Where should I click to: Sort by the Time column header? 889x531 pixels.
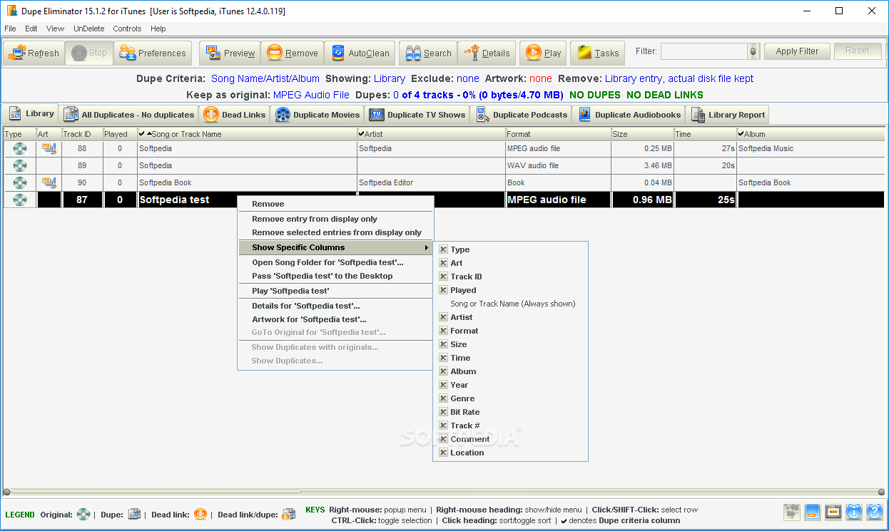point(705,134)
